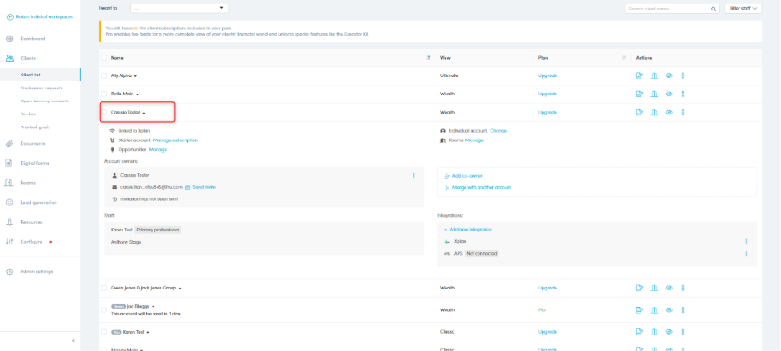Collapse the Cassie Tester client row
The height and width of the screenshot is (351, 781).
pos(144,113)
